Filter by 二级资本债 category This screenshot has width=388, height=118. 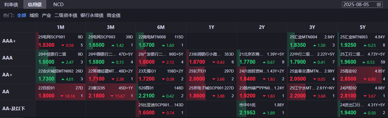click(x=66, y=16)
